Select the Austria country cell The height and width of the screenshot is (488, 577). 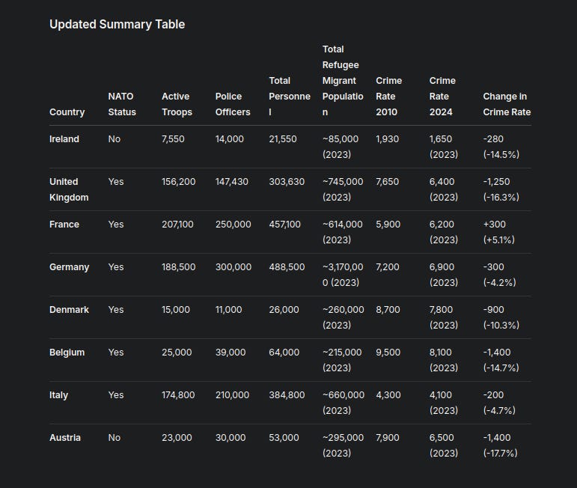click(65, 438)
